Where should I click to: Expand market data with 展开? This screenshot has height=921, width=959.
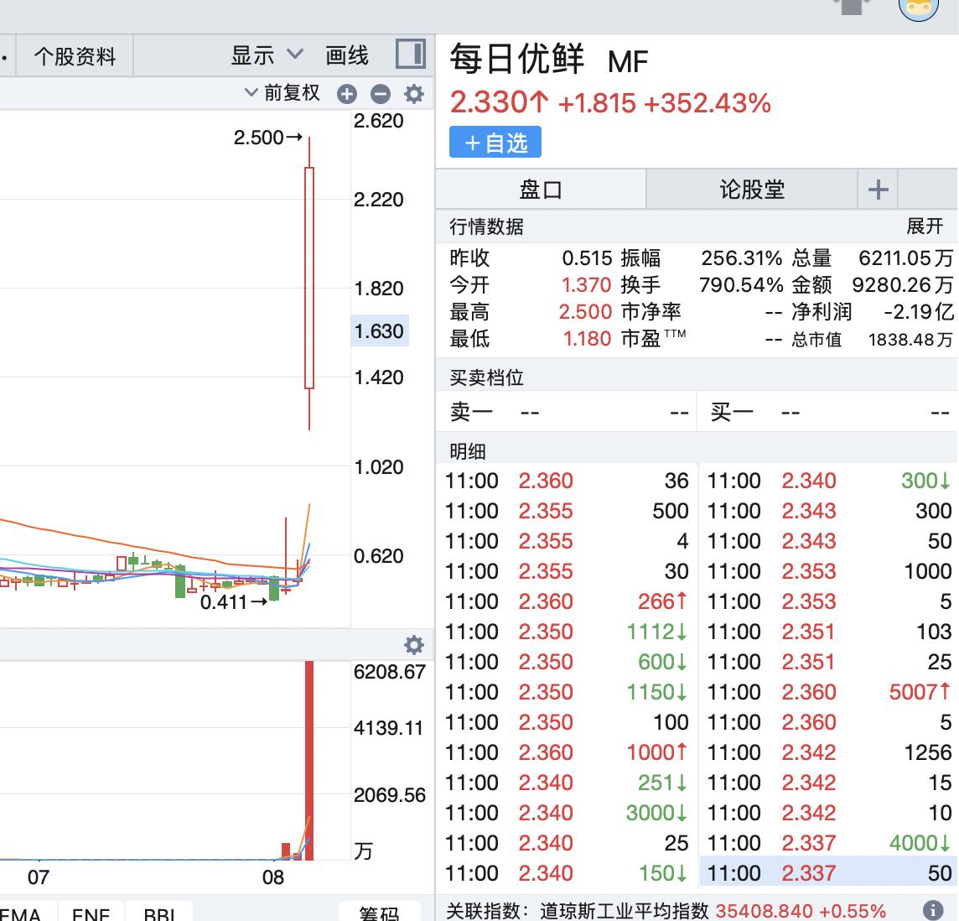point(925,226)
